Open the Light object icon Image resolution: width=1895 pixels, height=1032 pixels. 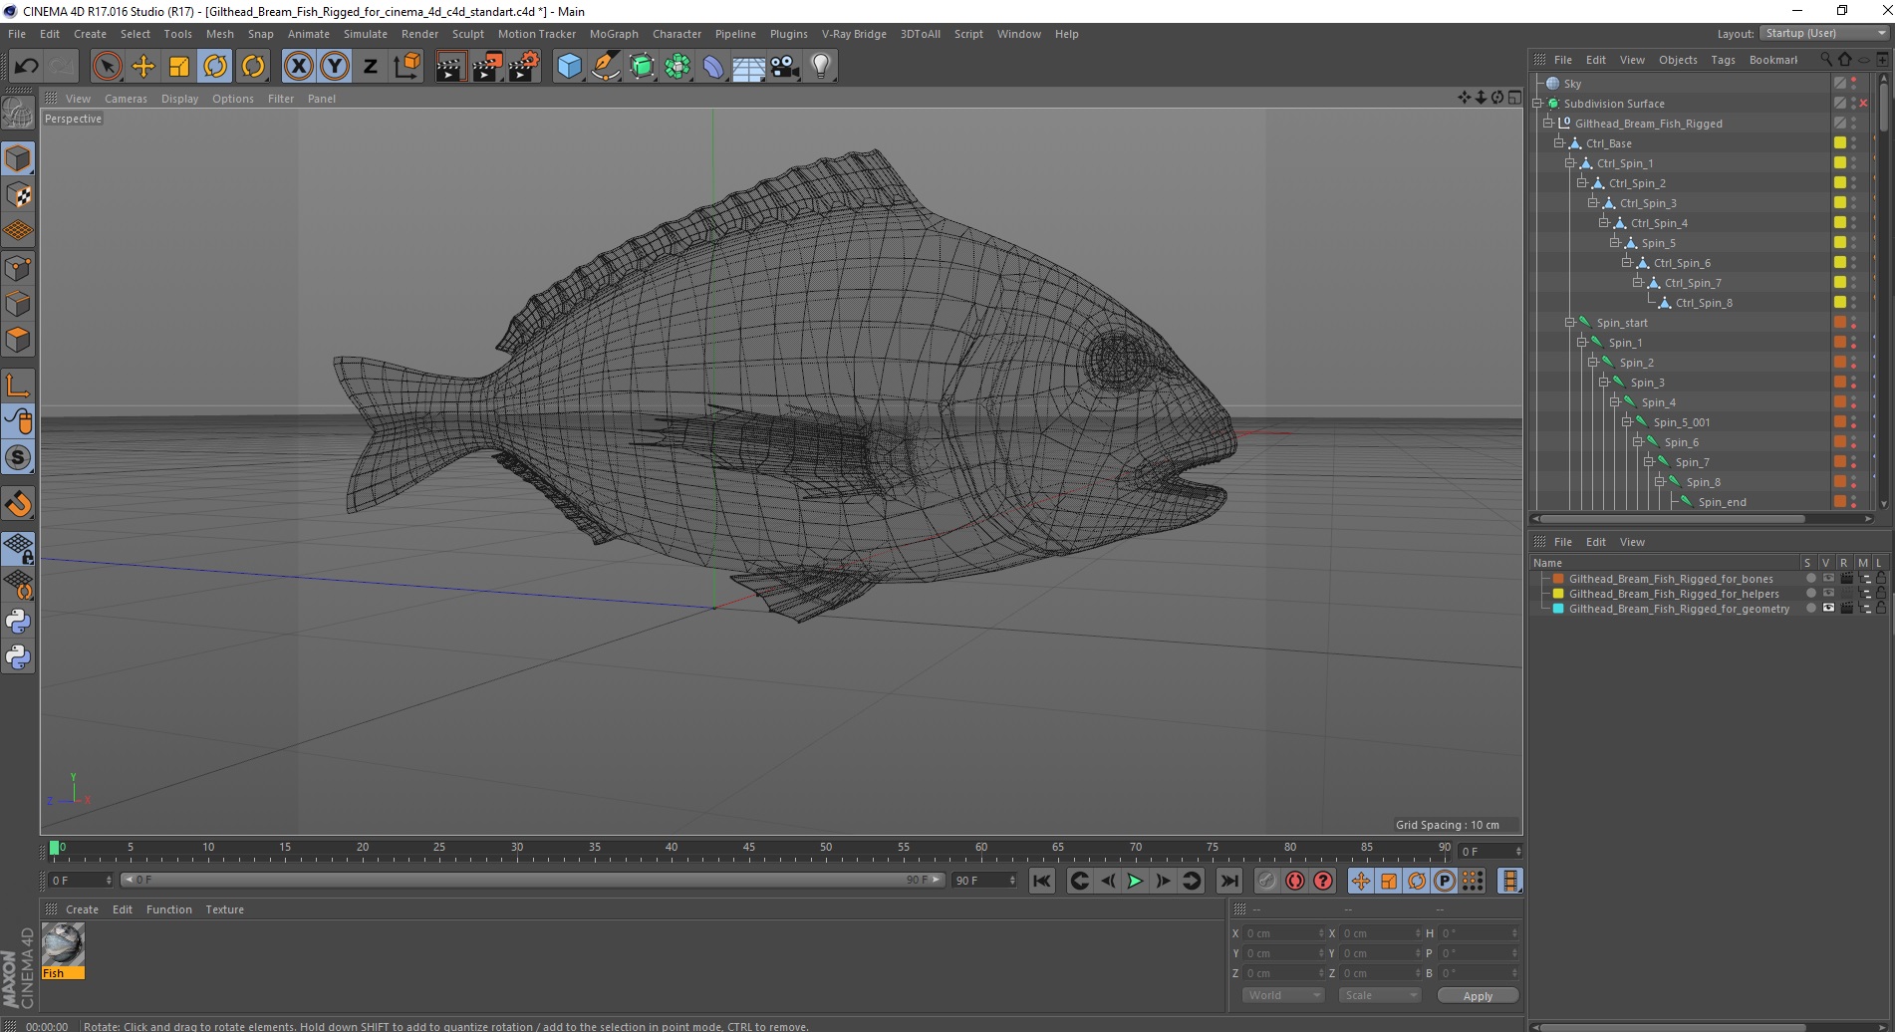pos(820,67)
